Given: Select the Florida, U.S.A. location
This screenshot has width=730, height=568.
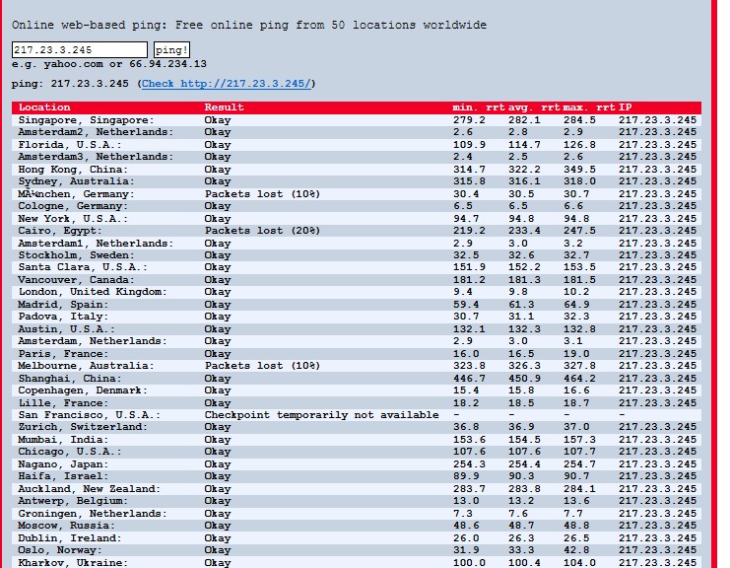Looking at the screenshot, I should point(70,145).
